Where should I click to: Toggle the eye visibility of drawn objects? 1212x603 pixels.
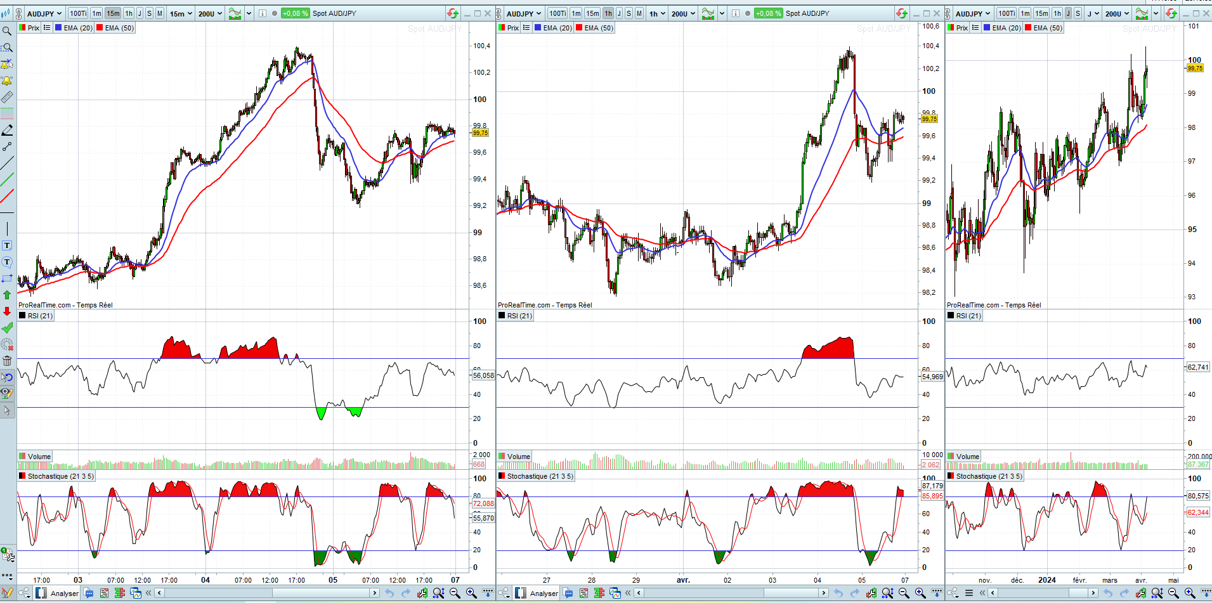point(7,393)
